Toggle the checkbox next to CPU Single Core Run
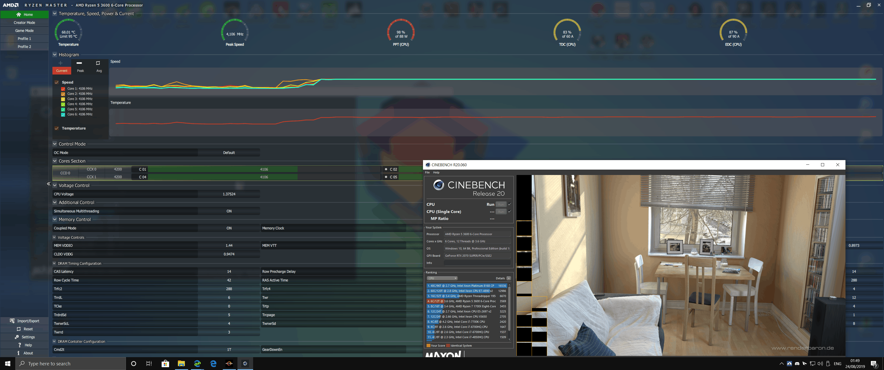Viewport: 884px width, 370px height. 510,211
